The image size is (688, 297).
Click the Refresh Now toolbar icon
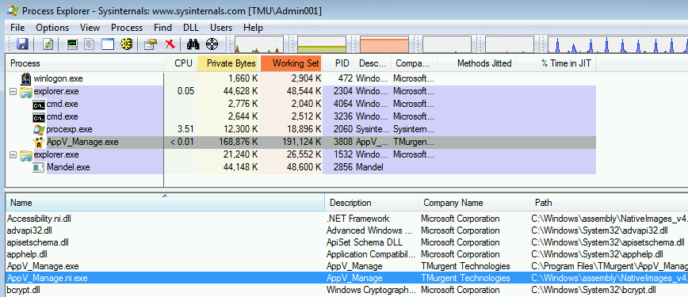pos(48,44)
